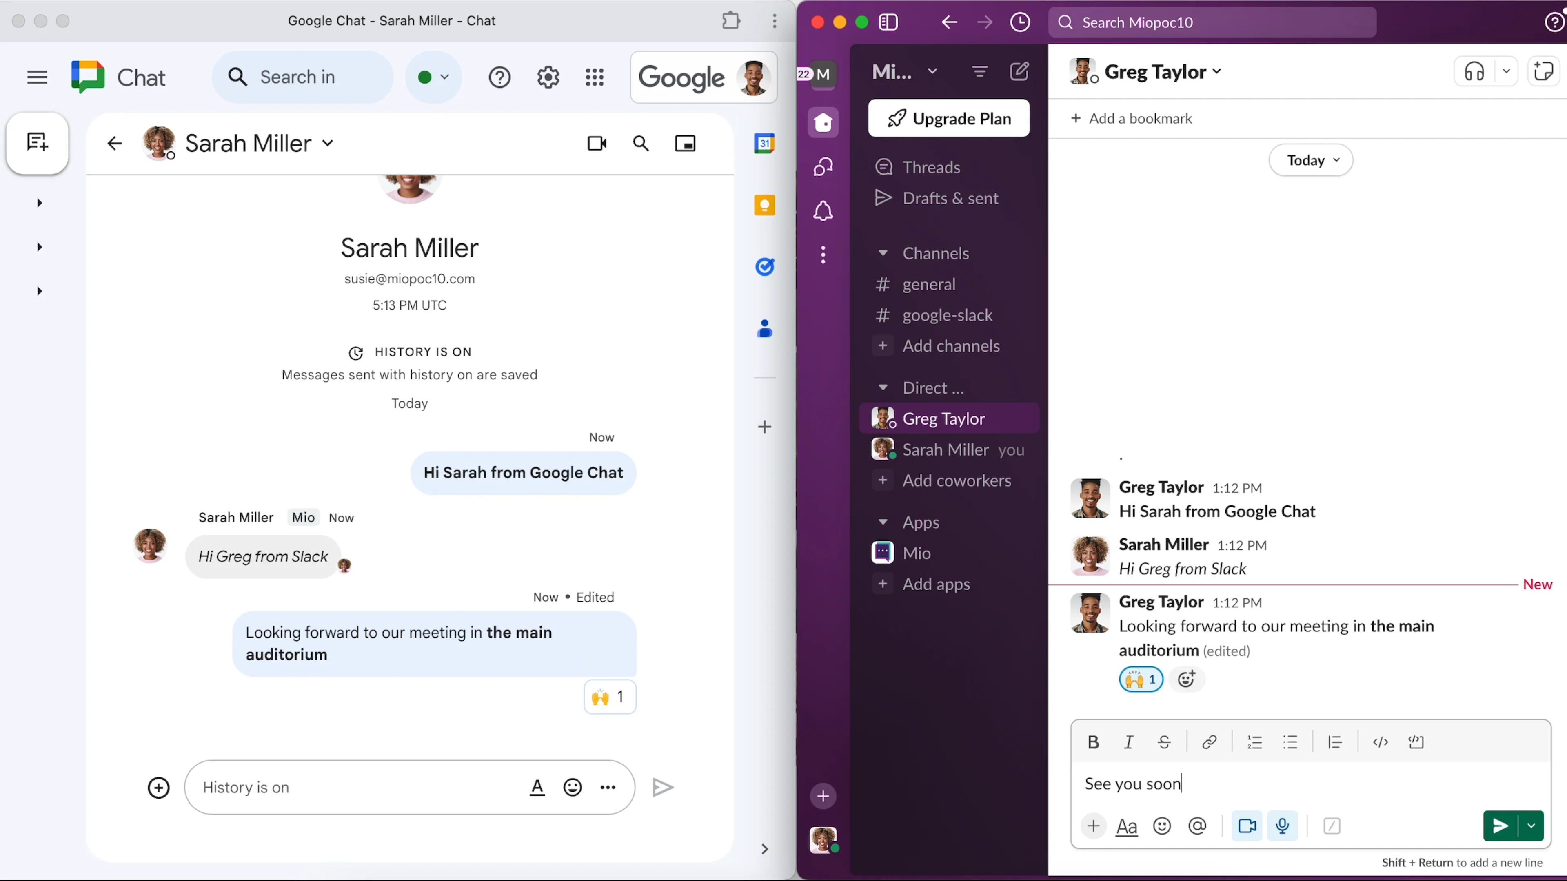Image resolution: width=1567 pixels, height=881 pixels.
Task: Click the Slack mention @ icon
Action: coord(1196,826)
